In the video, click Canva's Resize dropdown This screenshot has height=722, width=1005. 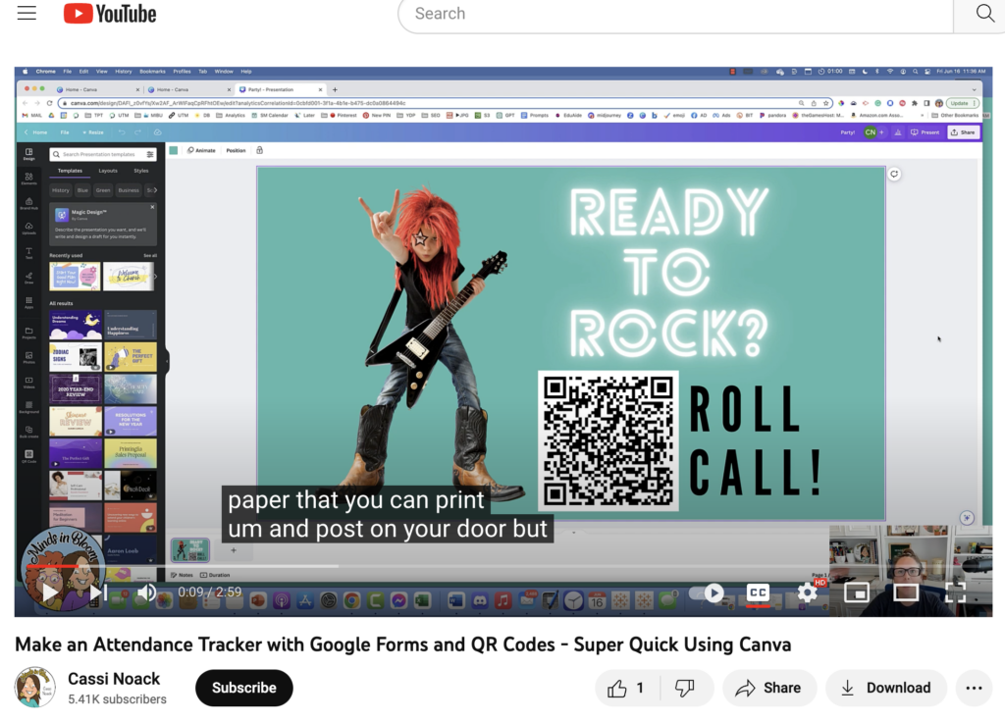(93, 132)
